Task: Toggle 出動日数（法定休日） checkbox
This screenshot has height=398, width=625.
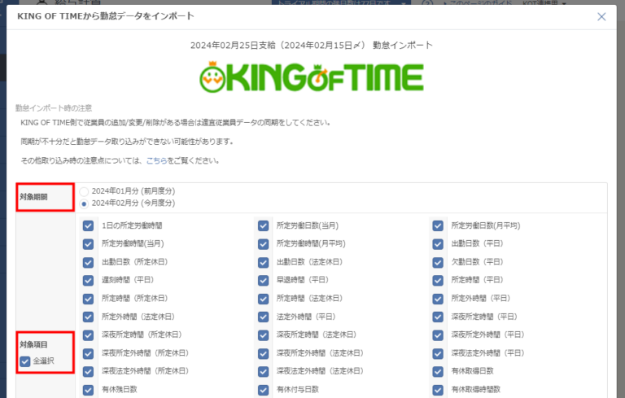Action: [x=264, y=262]
